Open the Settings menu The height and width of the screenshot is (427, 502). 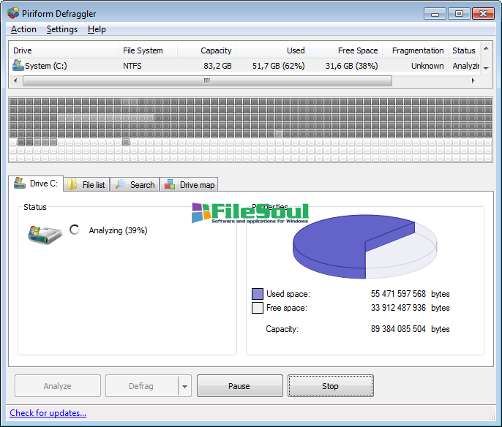coord(61,29)
